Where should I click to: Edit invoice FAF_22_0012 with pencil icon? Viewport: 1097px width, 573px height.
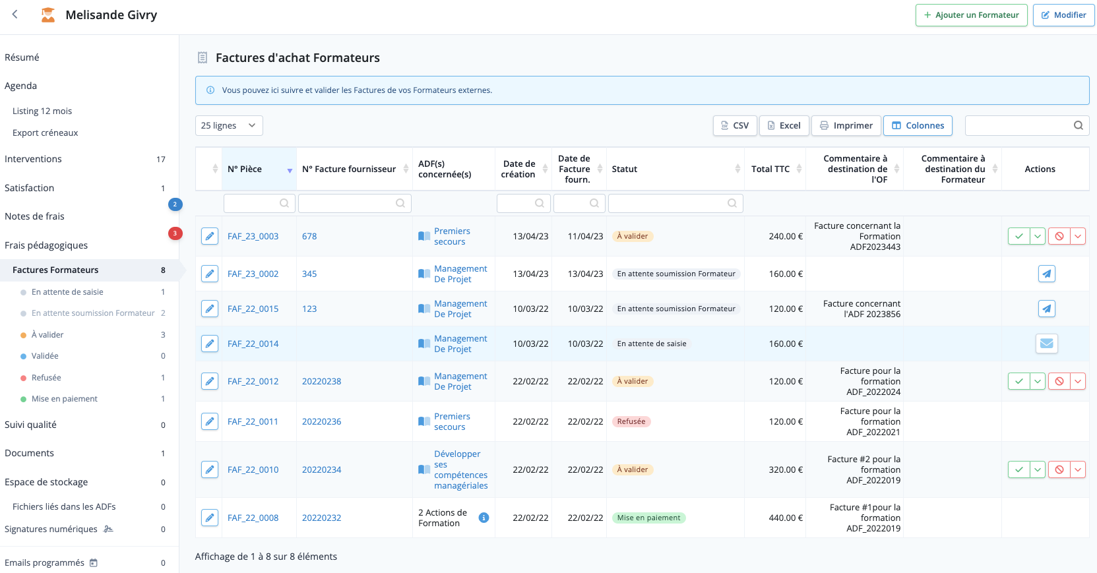coord(210,381)
